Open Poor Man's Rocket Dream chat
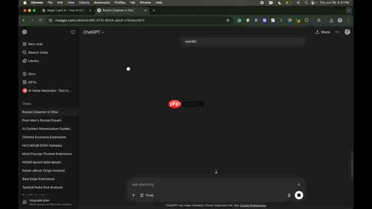The width and height of the screenshot is (372, 209). 42,120
